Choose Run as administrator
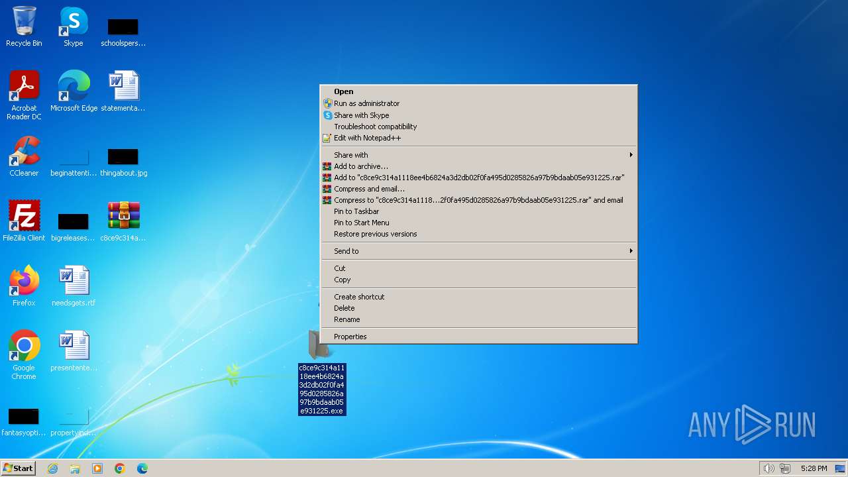Image resolution: width=848 pixels, height=477 pixels. [478, 103]
